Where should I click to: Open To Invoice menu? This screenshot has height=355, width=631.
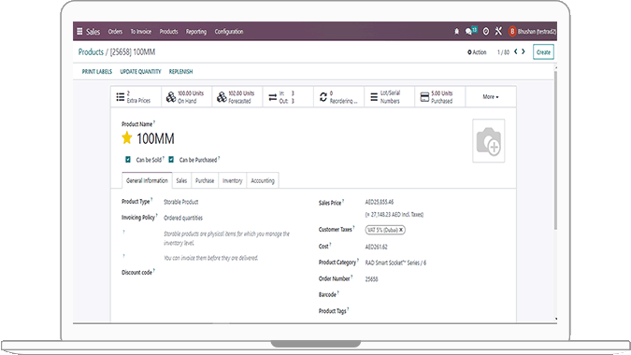[141, 32]
